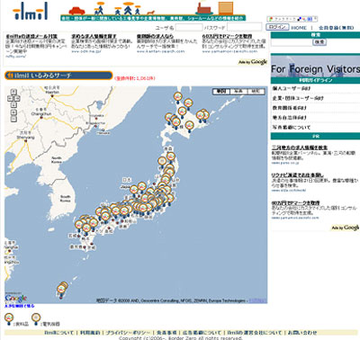Pan the map down with the arrow control
The height and width of the screenshot is (340, 360).
tap(13, 104)
